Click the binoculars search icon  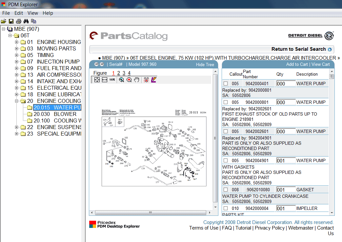tap(26, 21)
